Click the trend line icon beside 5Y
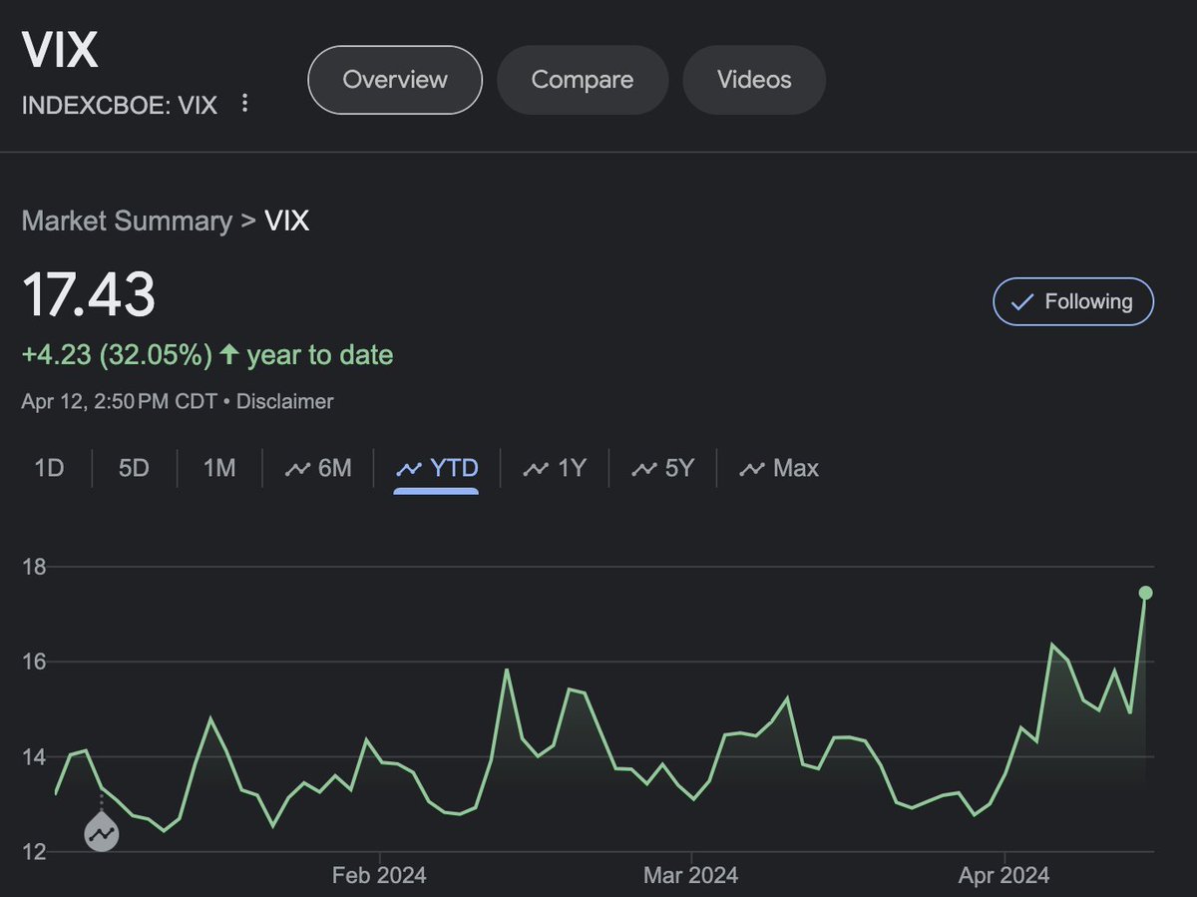 [x=644, y=468]
